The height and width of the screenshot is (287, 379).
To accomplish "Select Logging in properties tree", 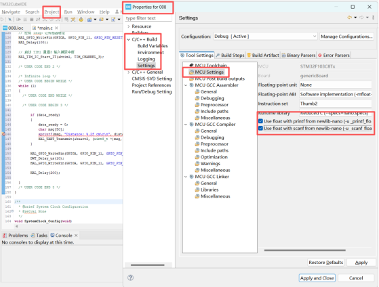I will click(x=146, y=59).
